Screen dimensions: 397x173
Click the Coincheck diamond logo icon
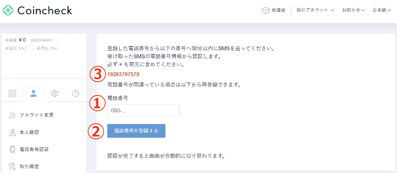tap(8, 10)
